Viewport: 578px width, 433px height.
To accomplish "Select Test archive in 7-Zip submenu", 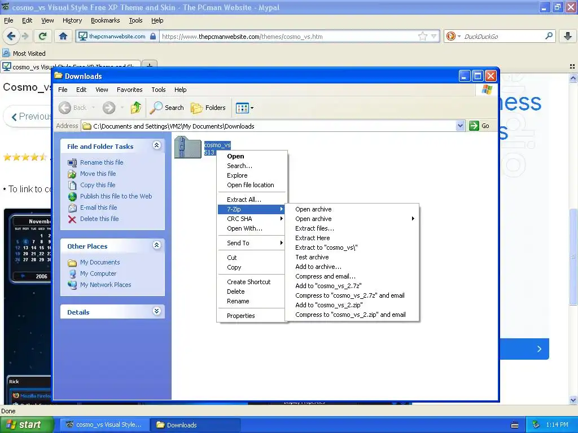I will click(352, 257).
